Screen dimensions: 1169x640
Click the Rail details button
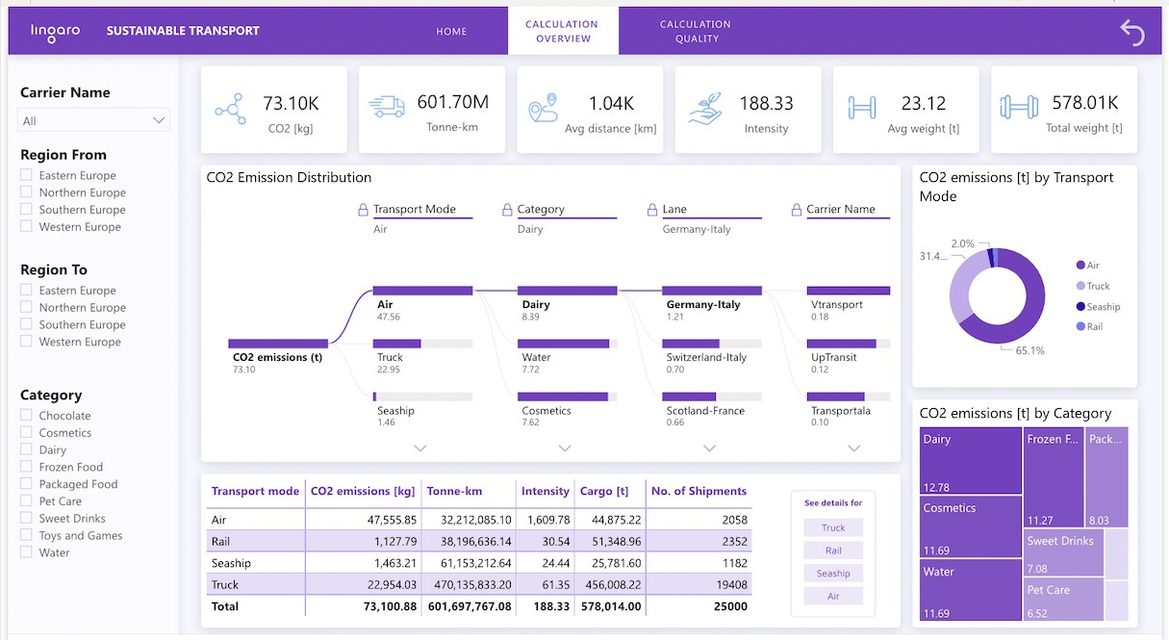pyautogui.click(x=833, y=550)
